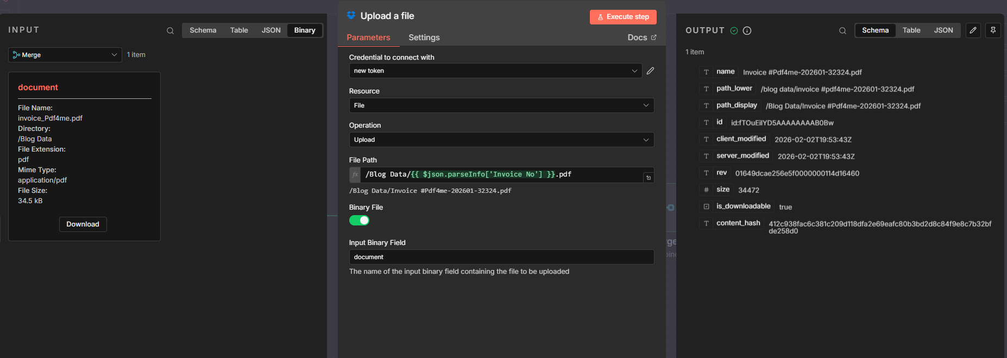
Task: Click the Dropbox node logo icon
Action: point(351,15)
